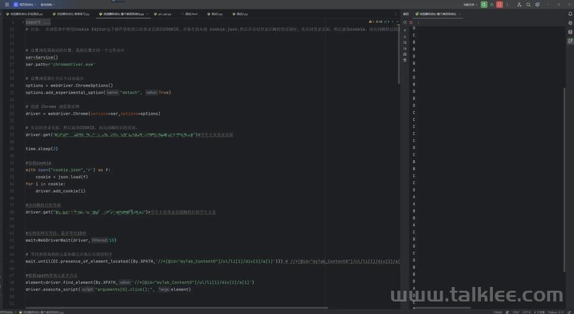Stop process in Run panel toolbar

[x=411, y=23]
